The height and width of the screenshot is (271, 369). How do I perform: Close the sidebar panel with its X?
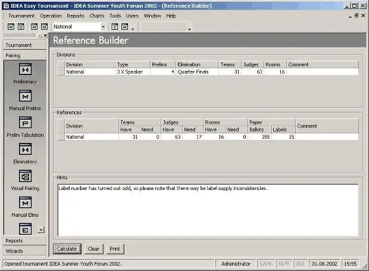click(x=45, y=36)
